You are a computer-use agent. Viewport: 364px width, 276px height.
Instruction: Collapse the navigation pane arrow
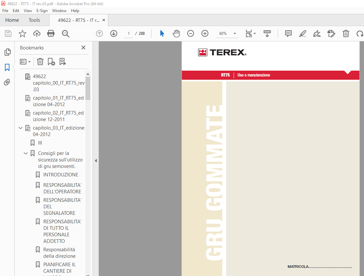pos(95,160)
